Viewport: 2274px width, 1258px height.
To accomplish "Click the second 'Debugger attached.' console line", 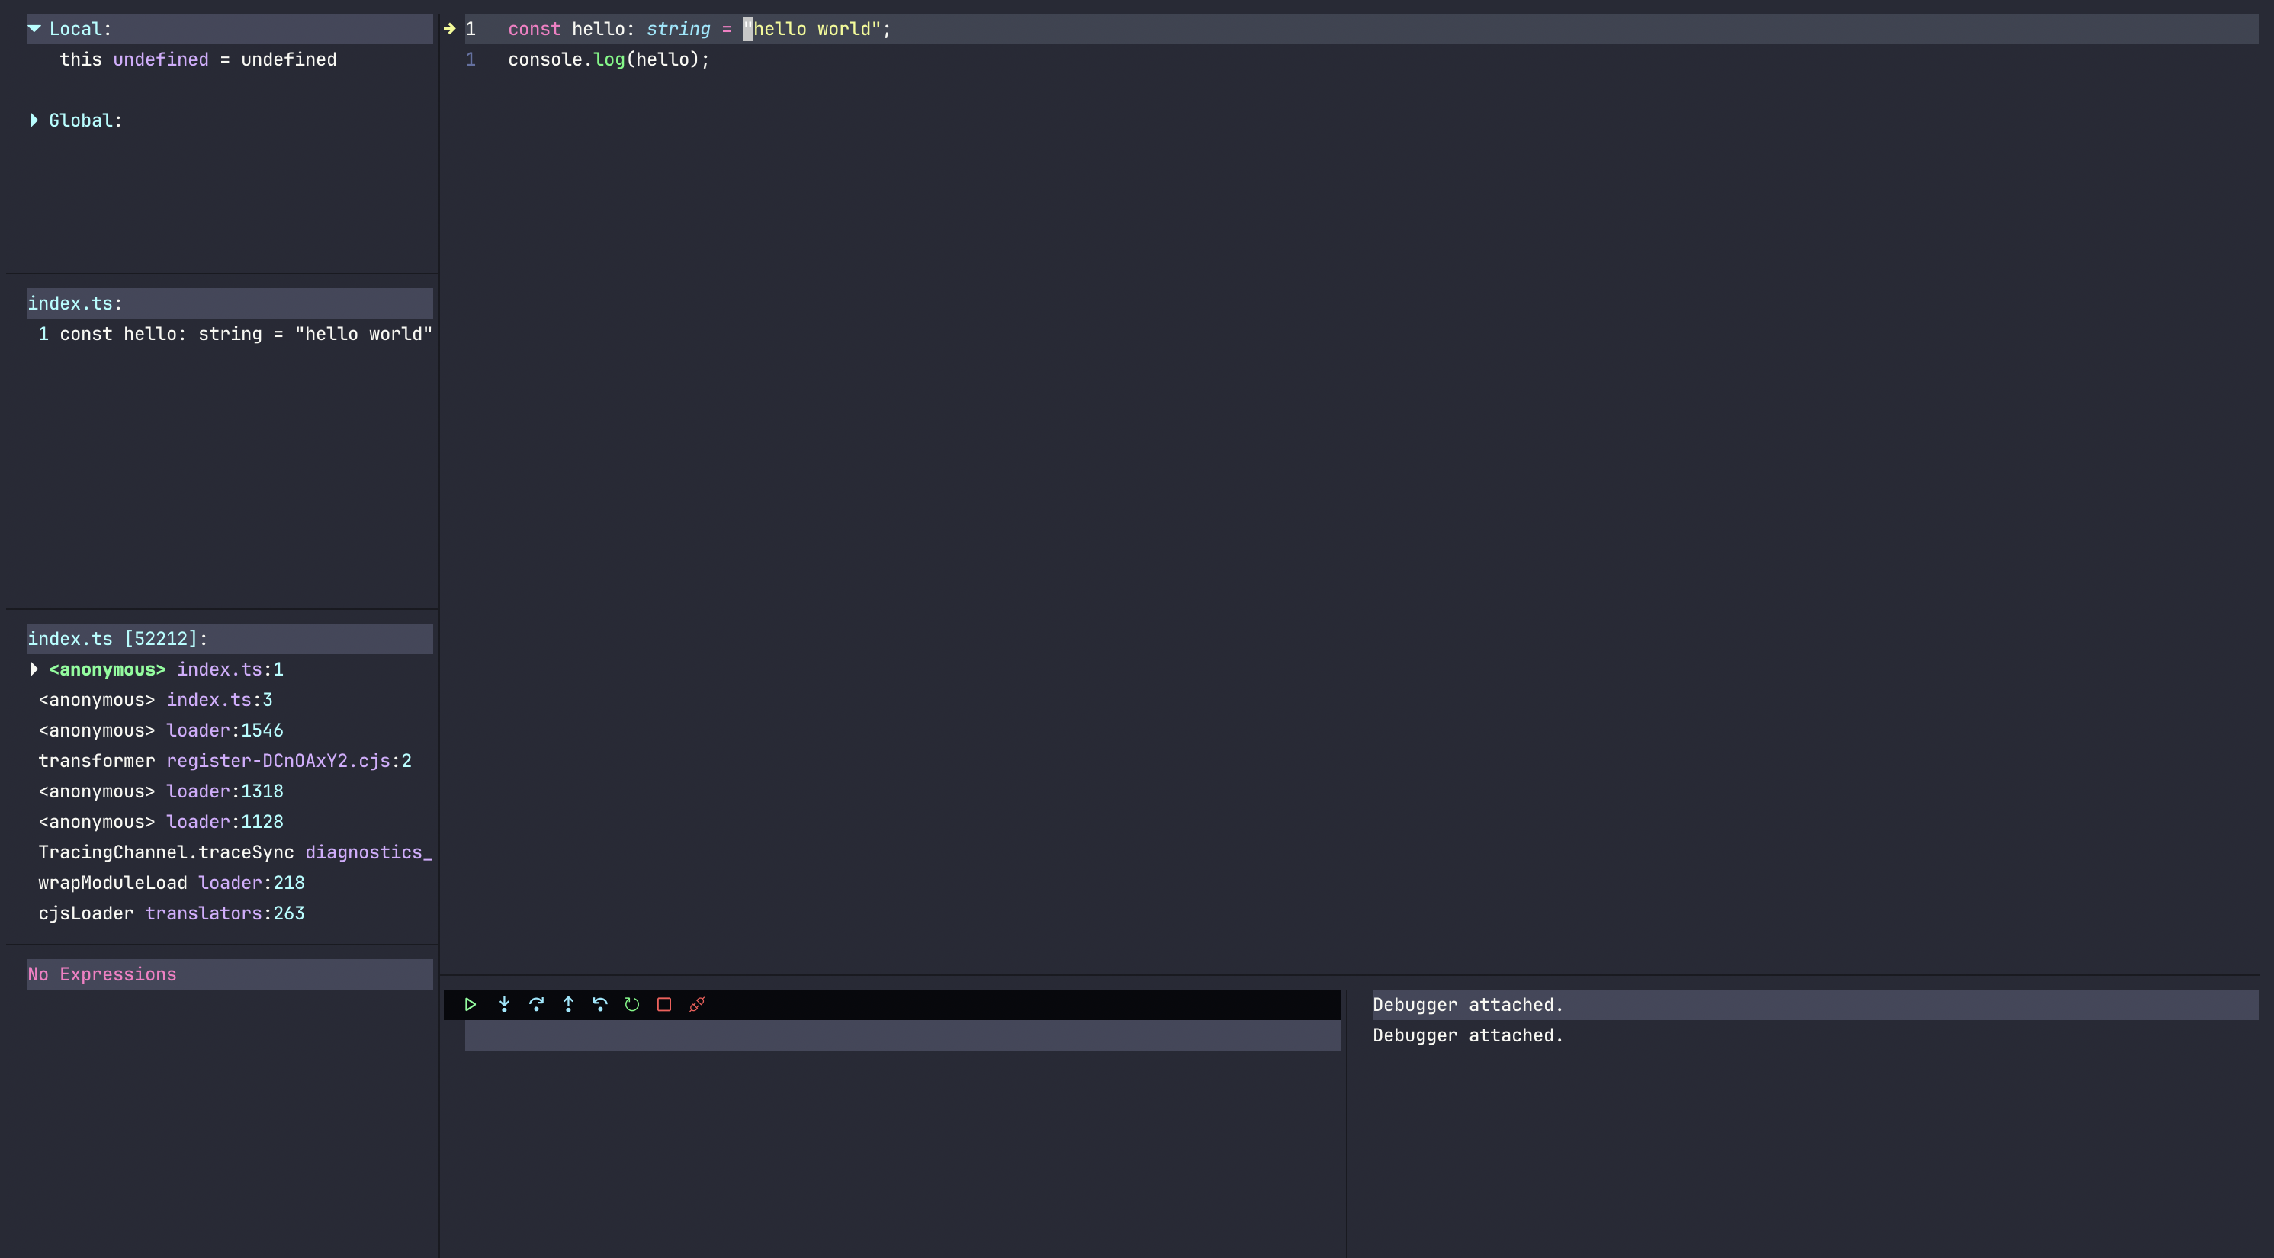I will (x=1467, y=1035).
